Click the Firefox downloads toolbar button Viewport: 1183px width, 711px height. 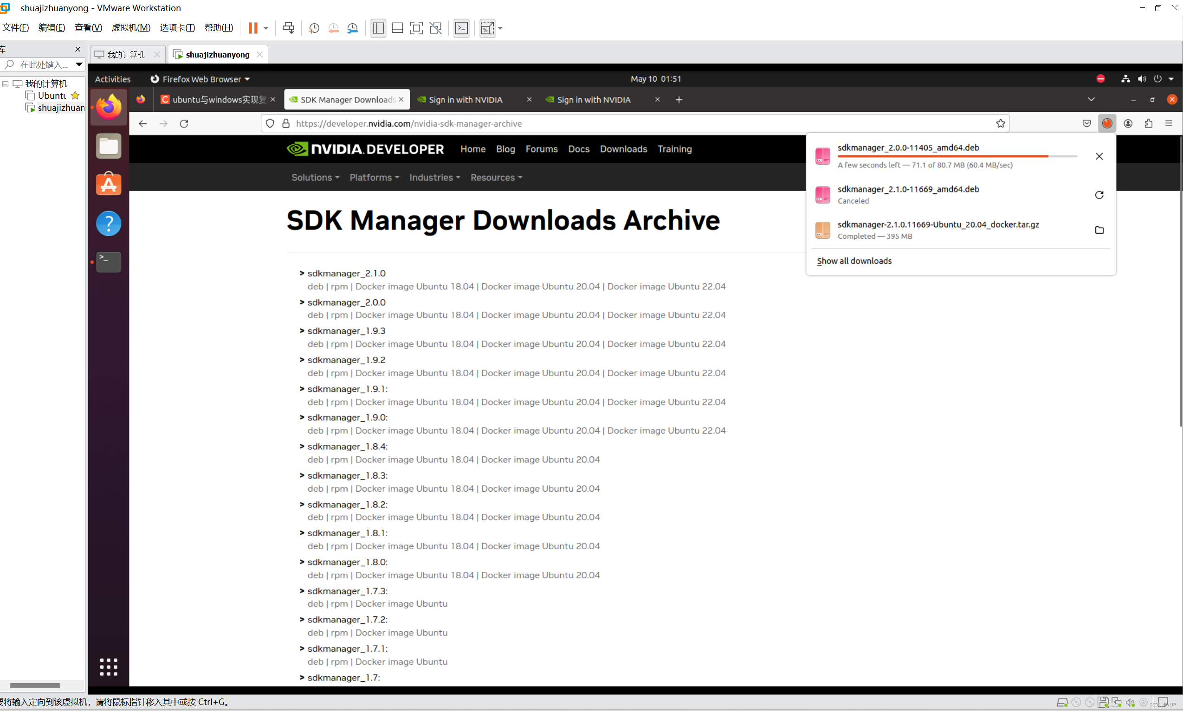click(1106, 124)
